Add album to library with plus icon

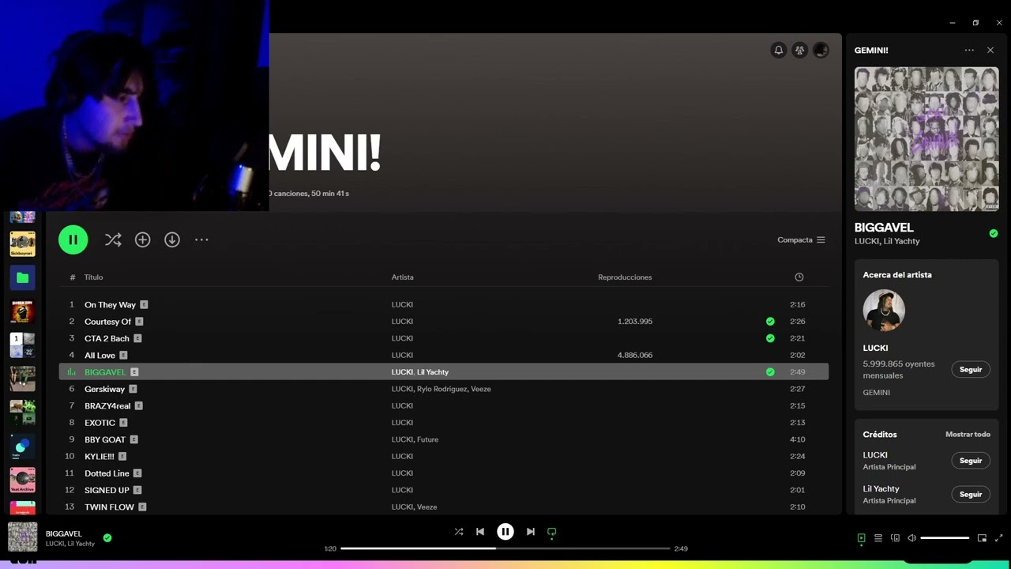142,239
